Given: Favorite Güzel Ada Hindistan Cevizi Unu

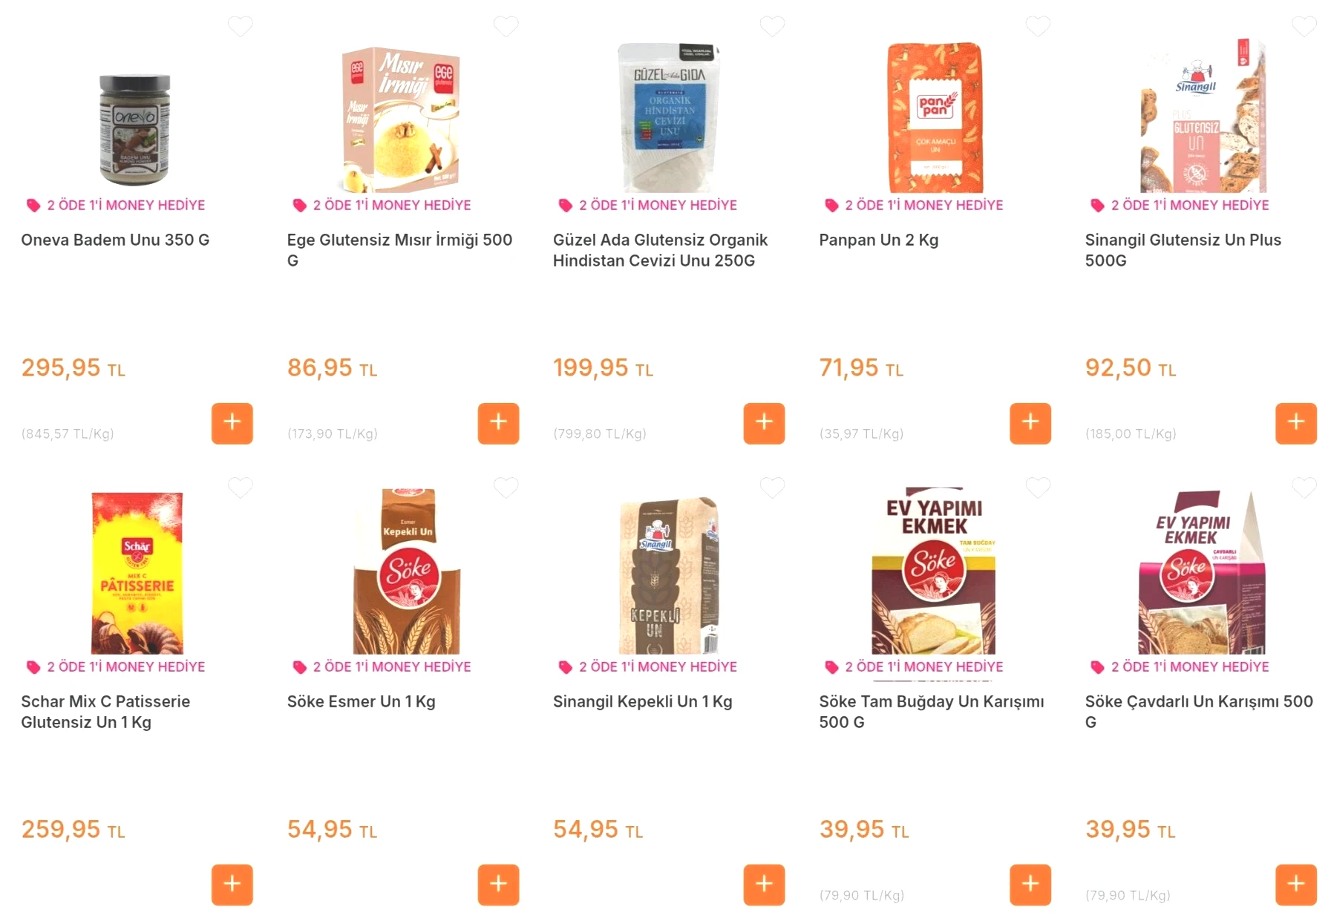Looking at the screenshot, I should click(x=772, y=27).
